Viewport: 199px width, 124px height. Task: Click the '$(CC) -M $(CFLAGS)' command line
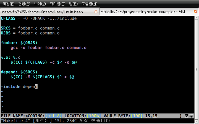click(x=42, y=77)
